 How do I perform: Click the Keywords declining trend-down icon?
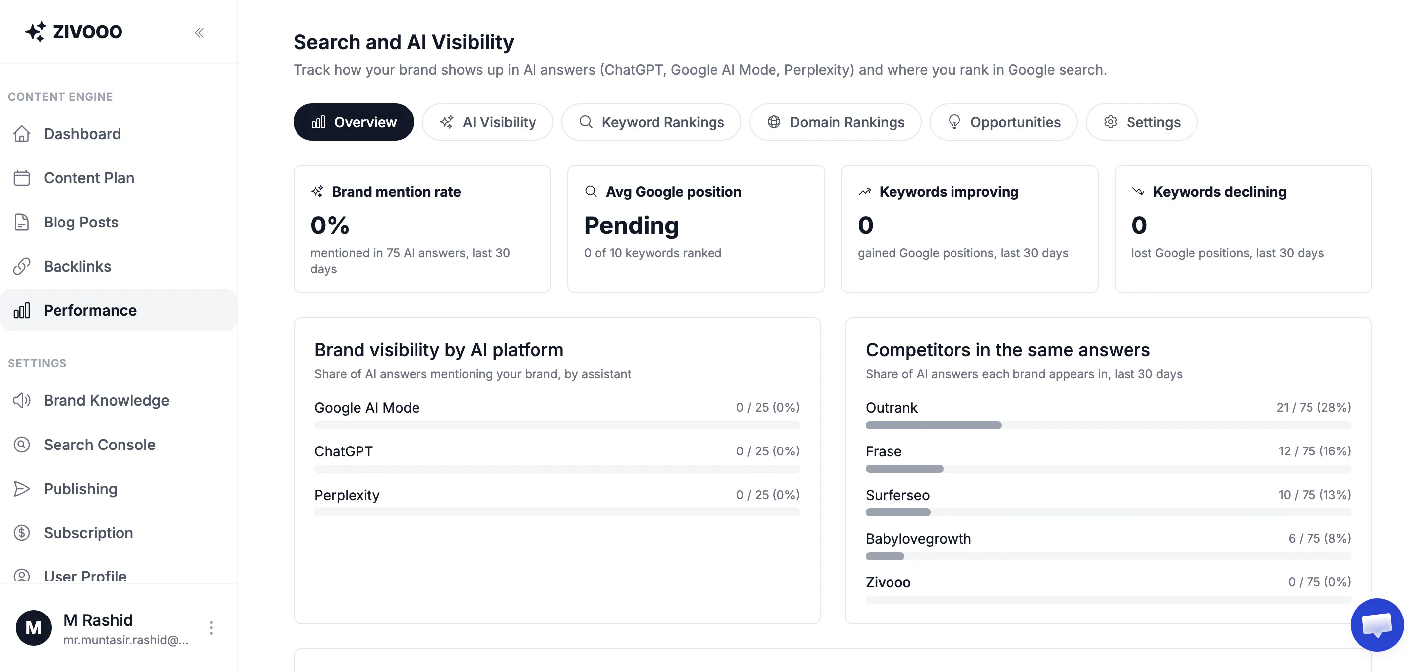click(x=1138, y=192)
